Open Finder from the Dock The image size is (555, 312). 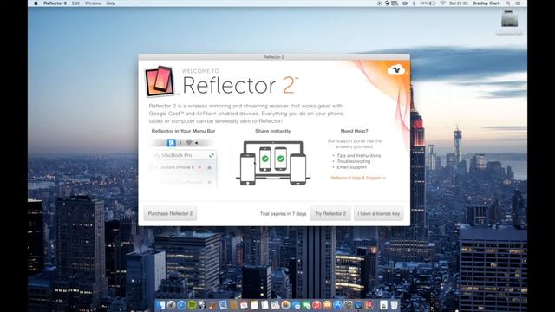pos(160,305)
